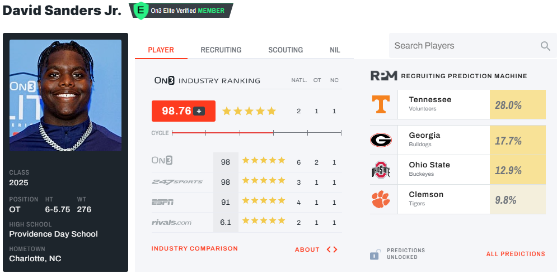557x274 pixels.
Task: Open the NIL tab
Action: pyautogui.click(x=335, y=50)
